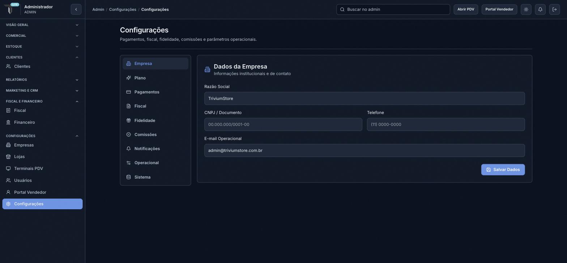The image size is (567, 263).
Task: Switch to the Plano settings tab
Action: pyautogui.click(x=155, y=78)
